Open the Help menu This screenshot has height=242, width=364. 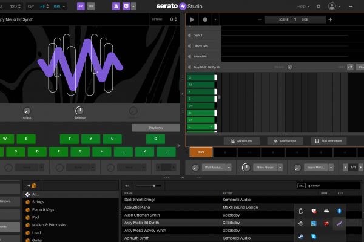coord(303,7)
